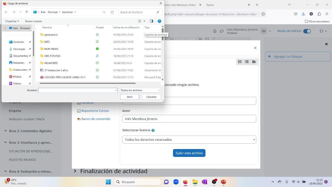The width and height of the screenshot is (332, 187).
Task: Open OBS Studio from the taskbar
Action: coord(214,182)
